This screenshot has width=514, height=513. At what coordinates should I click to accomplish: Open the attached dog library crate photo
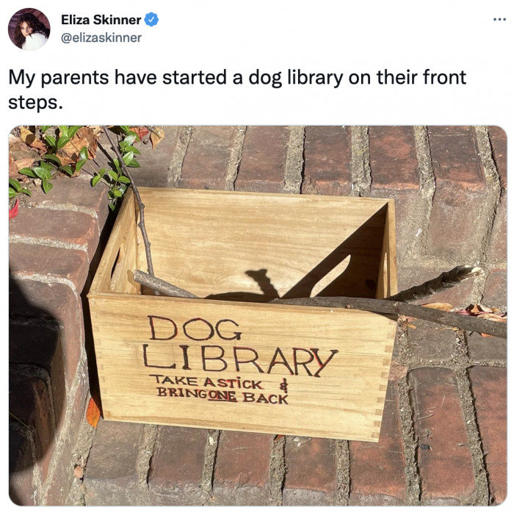click(x=258, y=315)
